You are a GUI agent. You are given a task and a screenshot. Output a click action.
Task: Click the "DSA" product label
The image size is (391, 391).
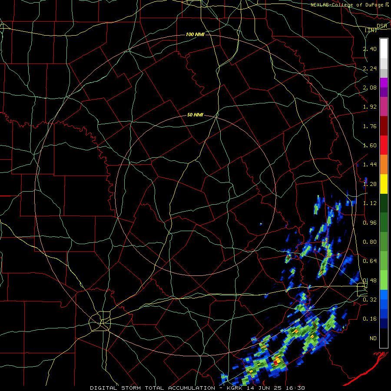coord(382,26)
